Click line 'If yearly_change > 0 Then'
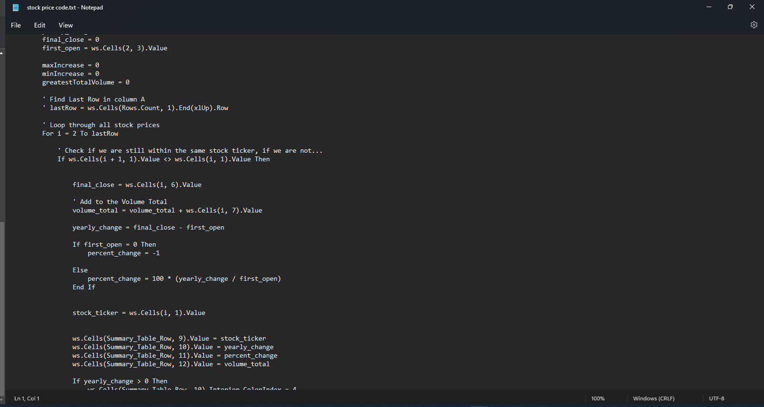Image resolution: width=764 pixels, height=407 pixels. click(120, 381)
